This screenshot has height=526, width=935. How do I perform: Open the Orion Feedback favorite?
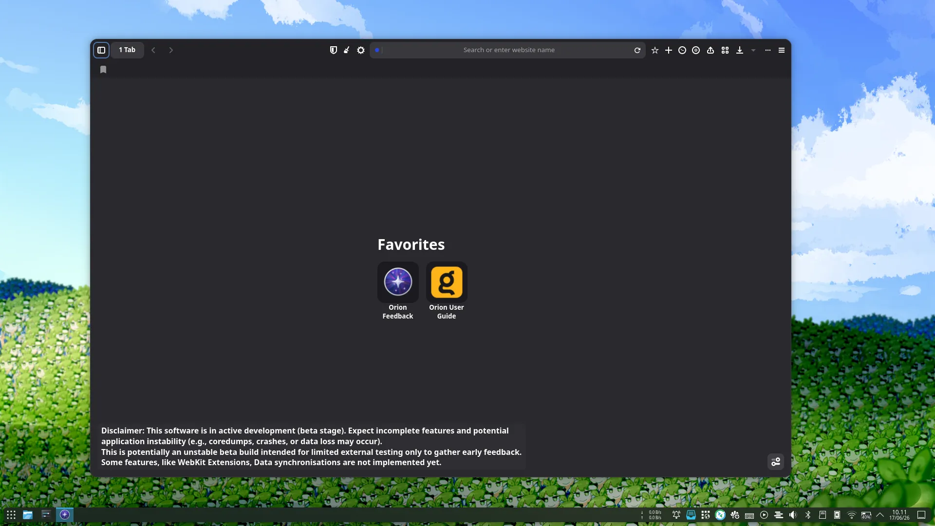coord(398,291)
